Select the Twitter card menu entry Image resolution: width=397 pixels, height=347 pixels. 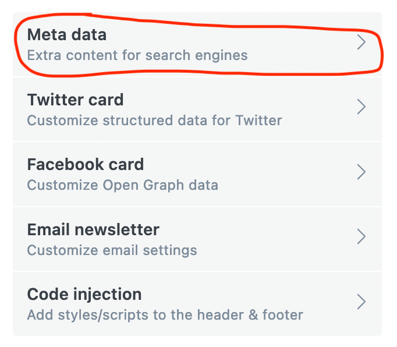[x=197, y=109]
